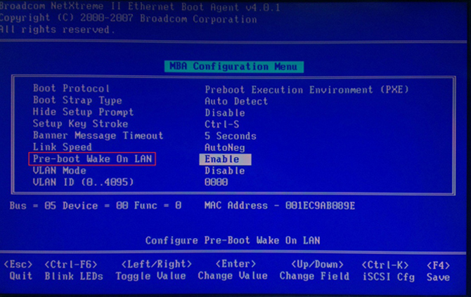Click the MBA Configuration Menu title

233,67
